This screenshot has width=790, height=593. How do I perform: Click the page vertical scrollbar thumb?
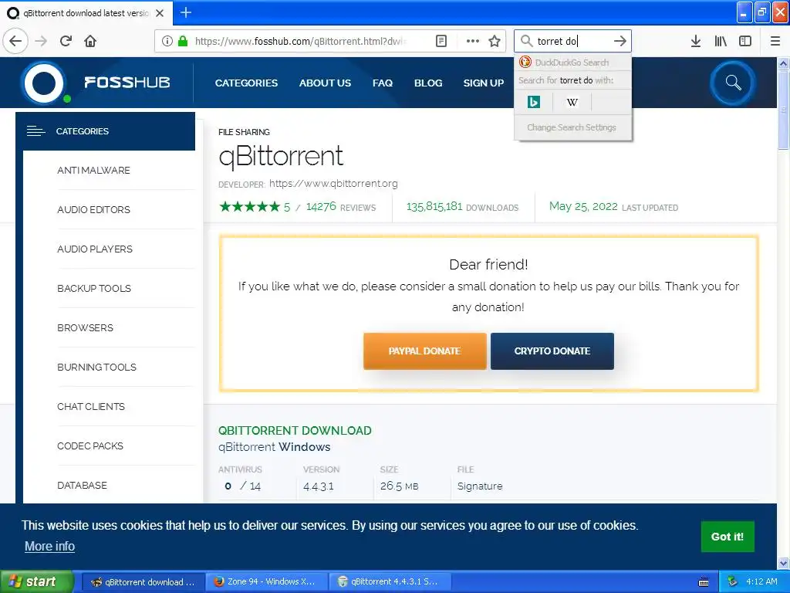(784, 110)
